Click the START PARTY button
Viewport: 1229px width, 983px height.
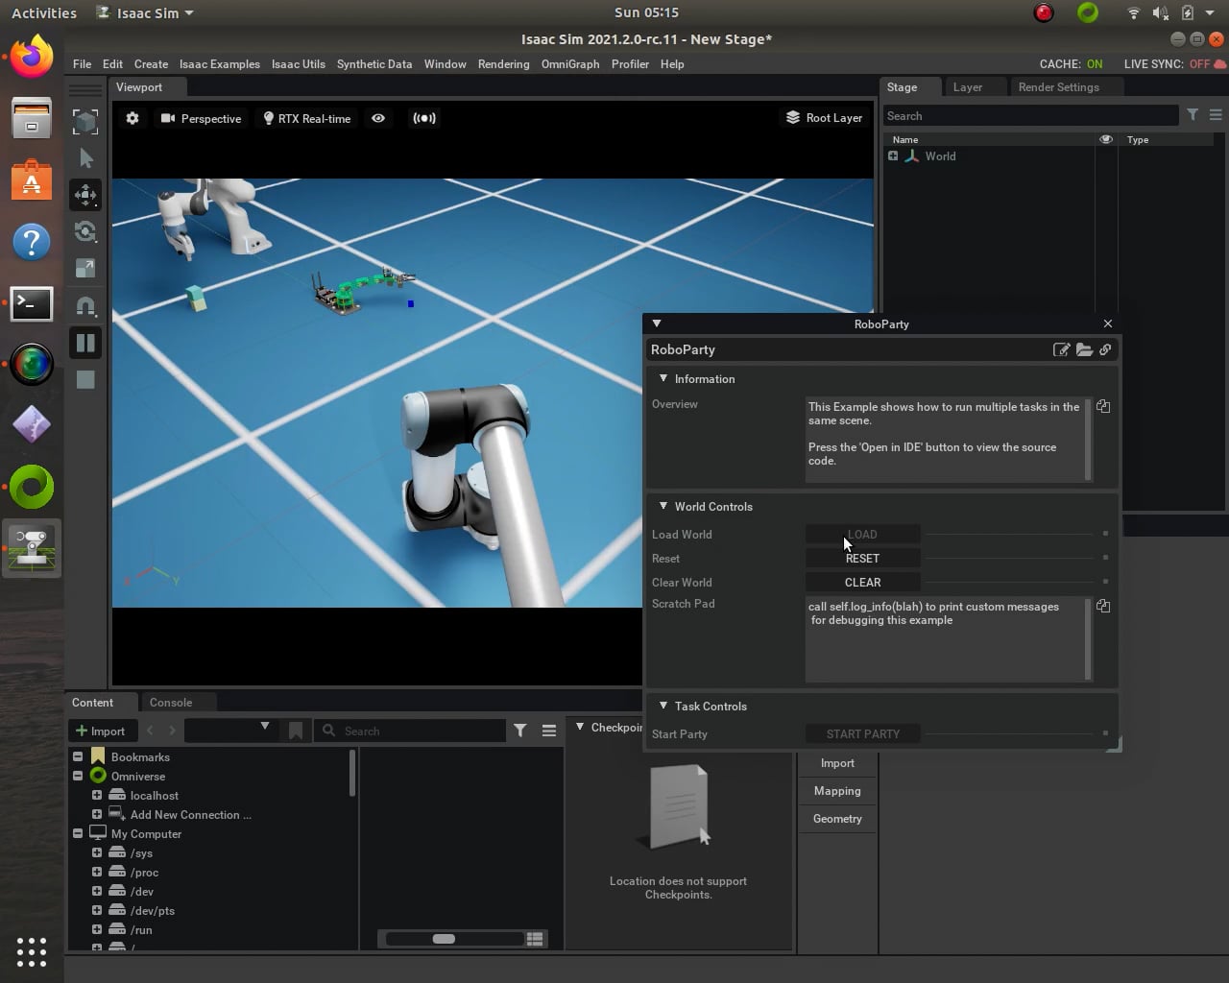(862, 733)
